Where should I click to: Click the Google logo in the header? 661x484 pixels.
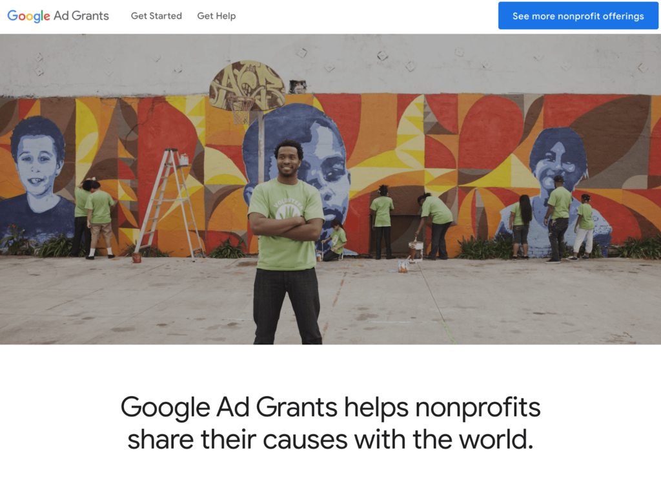point(28,16)
